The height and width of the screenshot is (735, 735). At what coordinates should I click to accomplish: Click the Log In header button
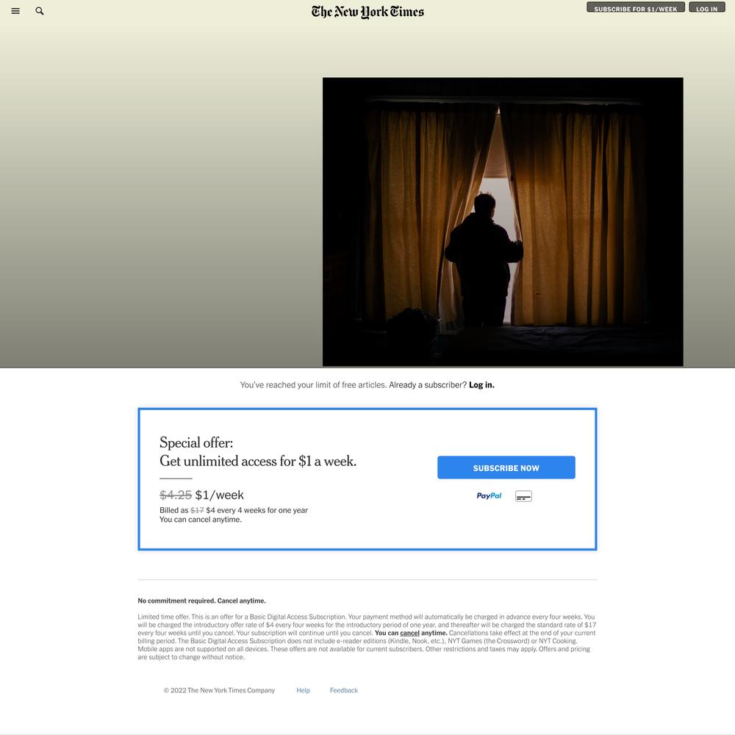click(706, 7)
